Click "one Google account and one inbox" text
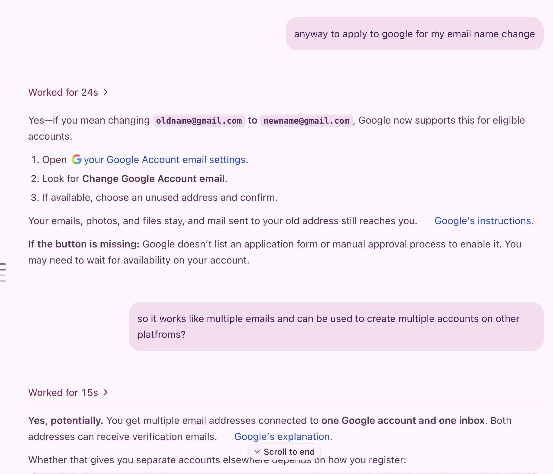 pyautogui.click(x=403, y=420)
